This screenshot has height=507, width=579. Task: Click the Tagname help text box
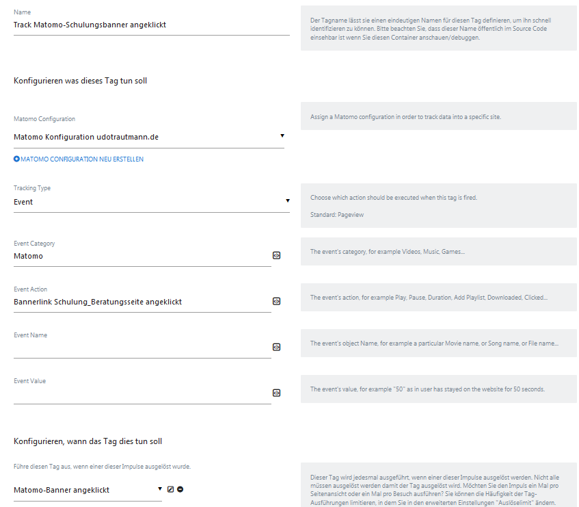point(438,29)
